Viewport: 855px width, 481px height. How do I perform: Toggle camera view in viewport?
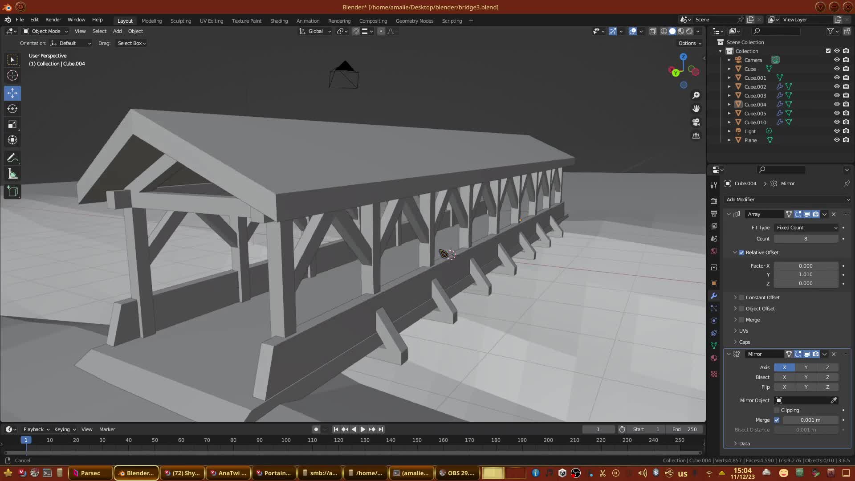click(696, 122)
